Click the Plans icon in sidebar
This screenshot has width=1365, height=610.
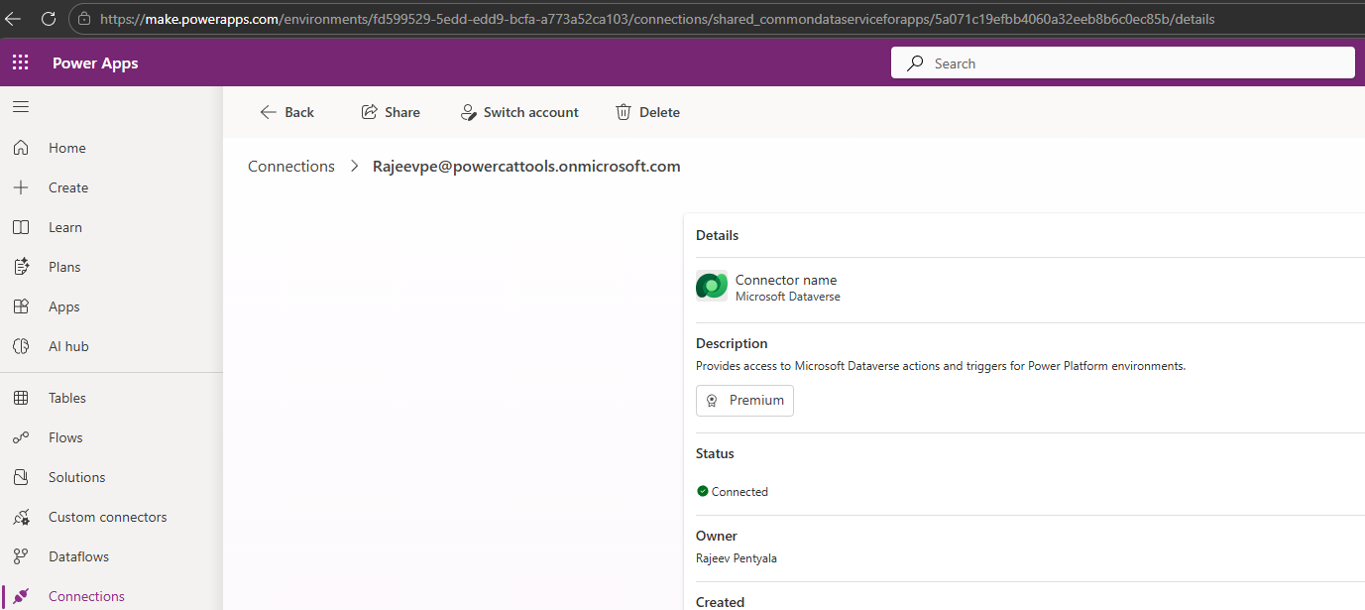coord(21,267)
